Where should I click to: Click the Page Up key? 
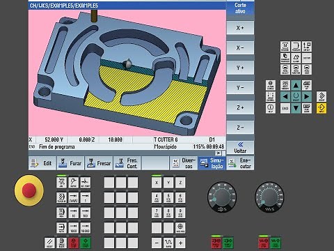pyautogui.click(x=307, y=85)
